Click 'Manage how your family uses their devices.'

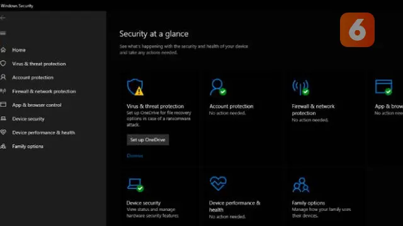point(321,213)
